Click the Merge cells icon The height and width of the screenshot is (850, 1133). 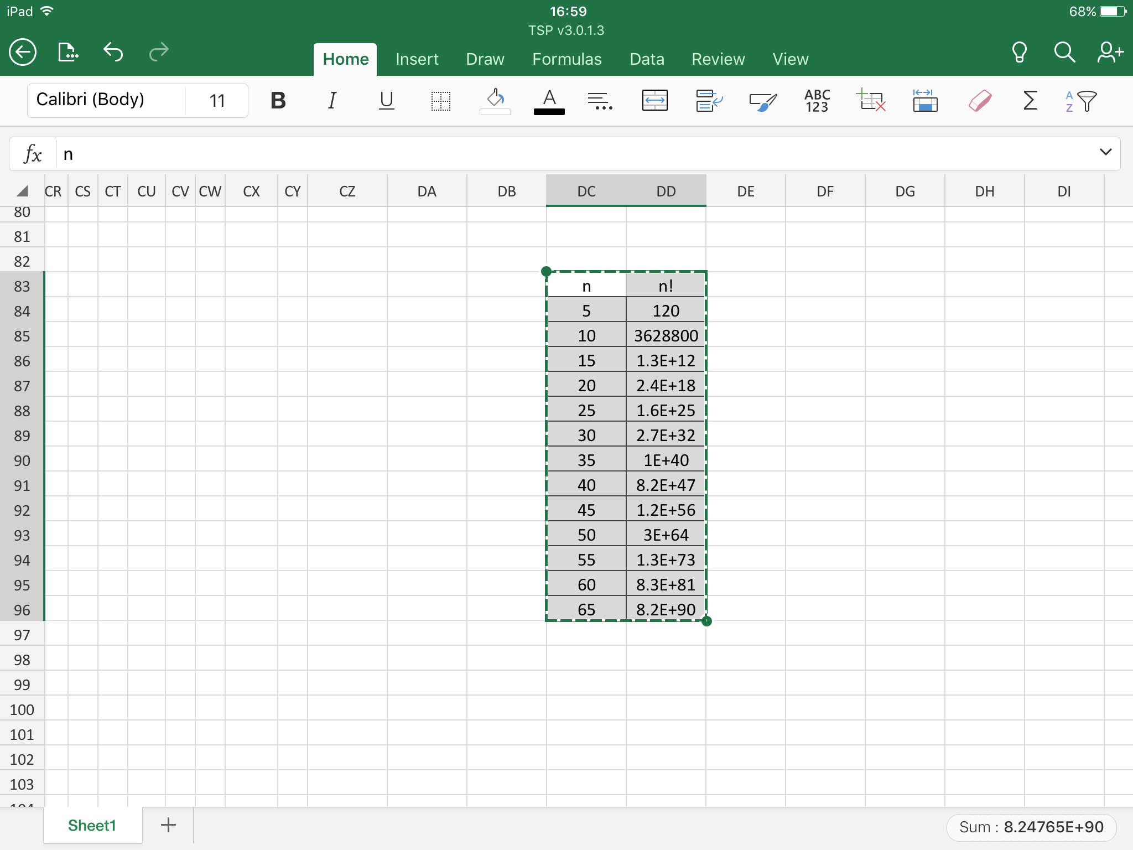654,101
